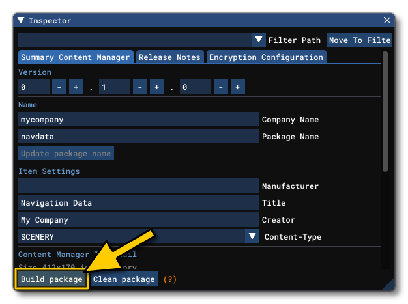Screen dimensions: 408x304
Task: Open the Filter Path dropdown arrow
Action: pyautogui.click(x=259, y=40)
